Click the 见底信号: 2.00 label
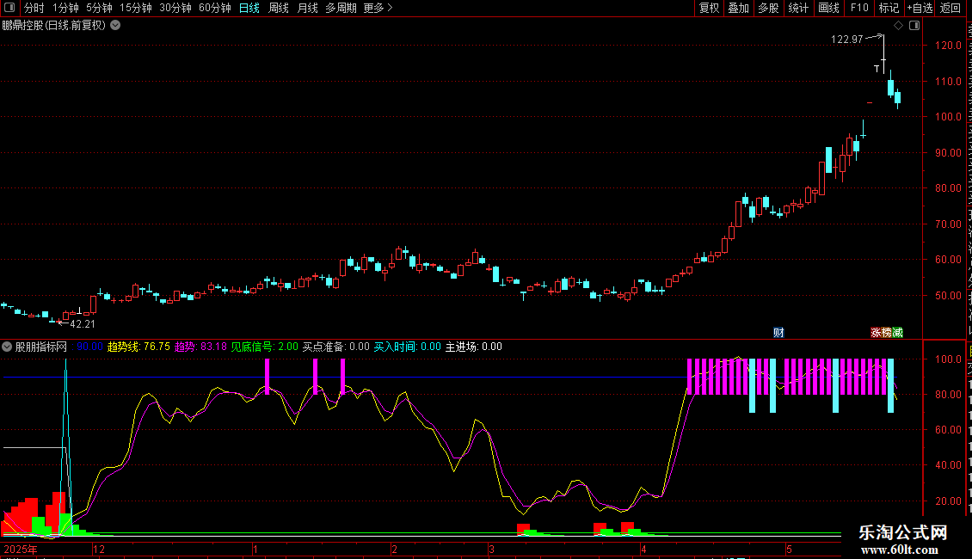 (x=265, y=347)
